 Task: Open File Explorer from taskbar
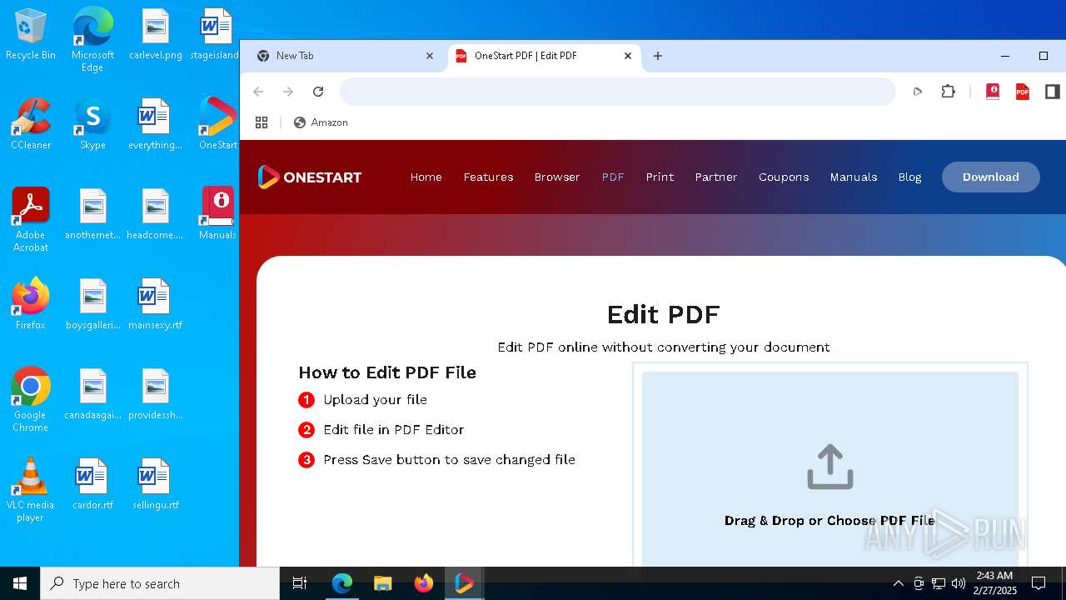click(x=382, y=584)
